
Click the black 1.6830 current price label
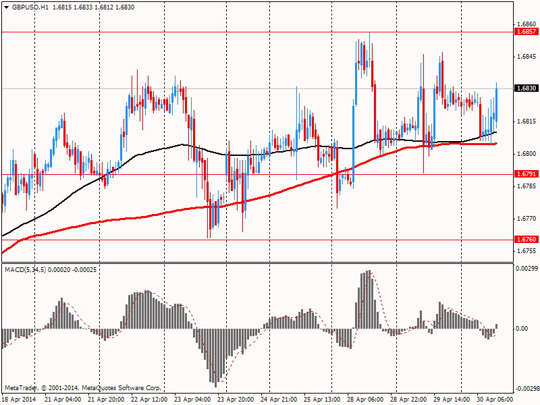pyautogui.click(x=526, y=88)
